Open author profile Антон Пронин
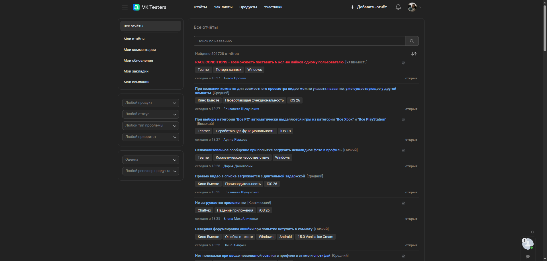Image resolution: width=547 pixels, height=261 pixels. [x=235, y=78]
